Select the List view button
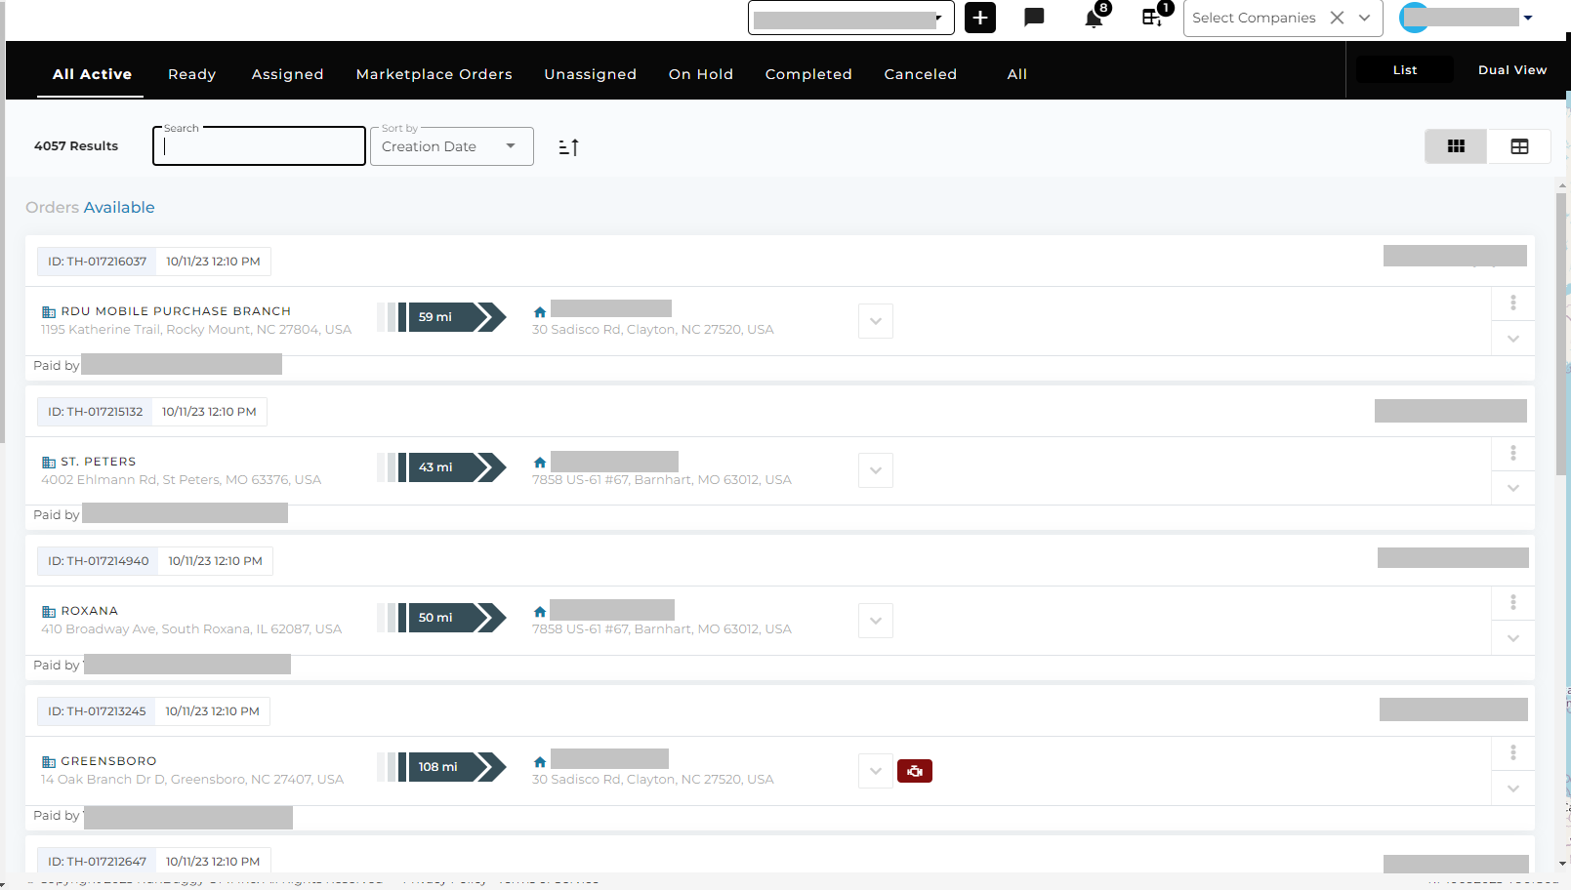The image size is (1571, 890). pyautogui.click(x=1405, y=70)
